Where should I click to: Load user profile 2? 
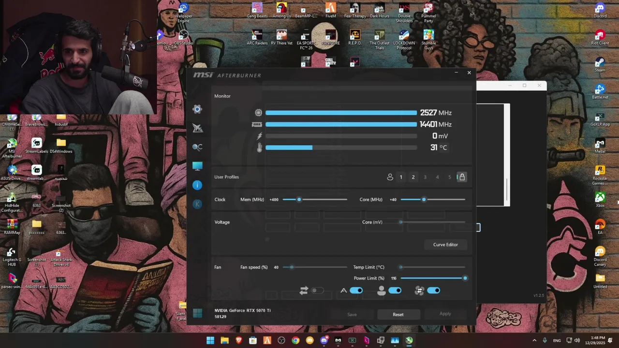(413, 177)
